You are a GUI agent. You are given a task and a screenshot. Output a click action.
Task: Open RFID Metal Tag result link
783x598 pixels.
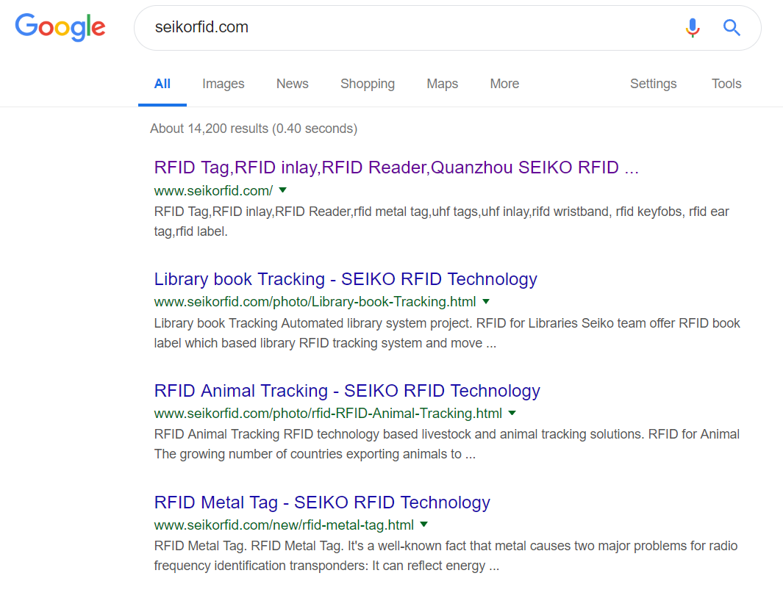pos(322,502)
